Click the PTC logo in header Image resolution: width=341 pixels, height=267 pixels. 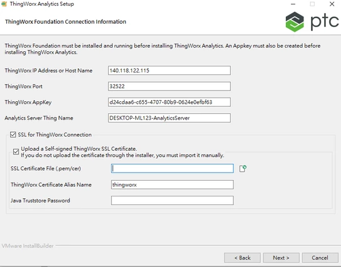[312, 22]
